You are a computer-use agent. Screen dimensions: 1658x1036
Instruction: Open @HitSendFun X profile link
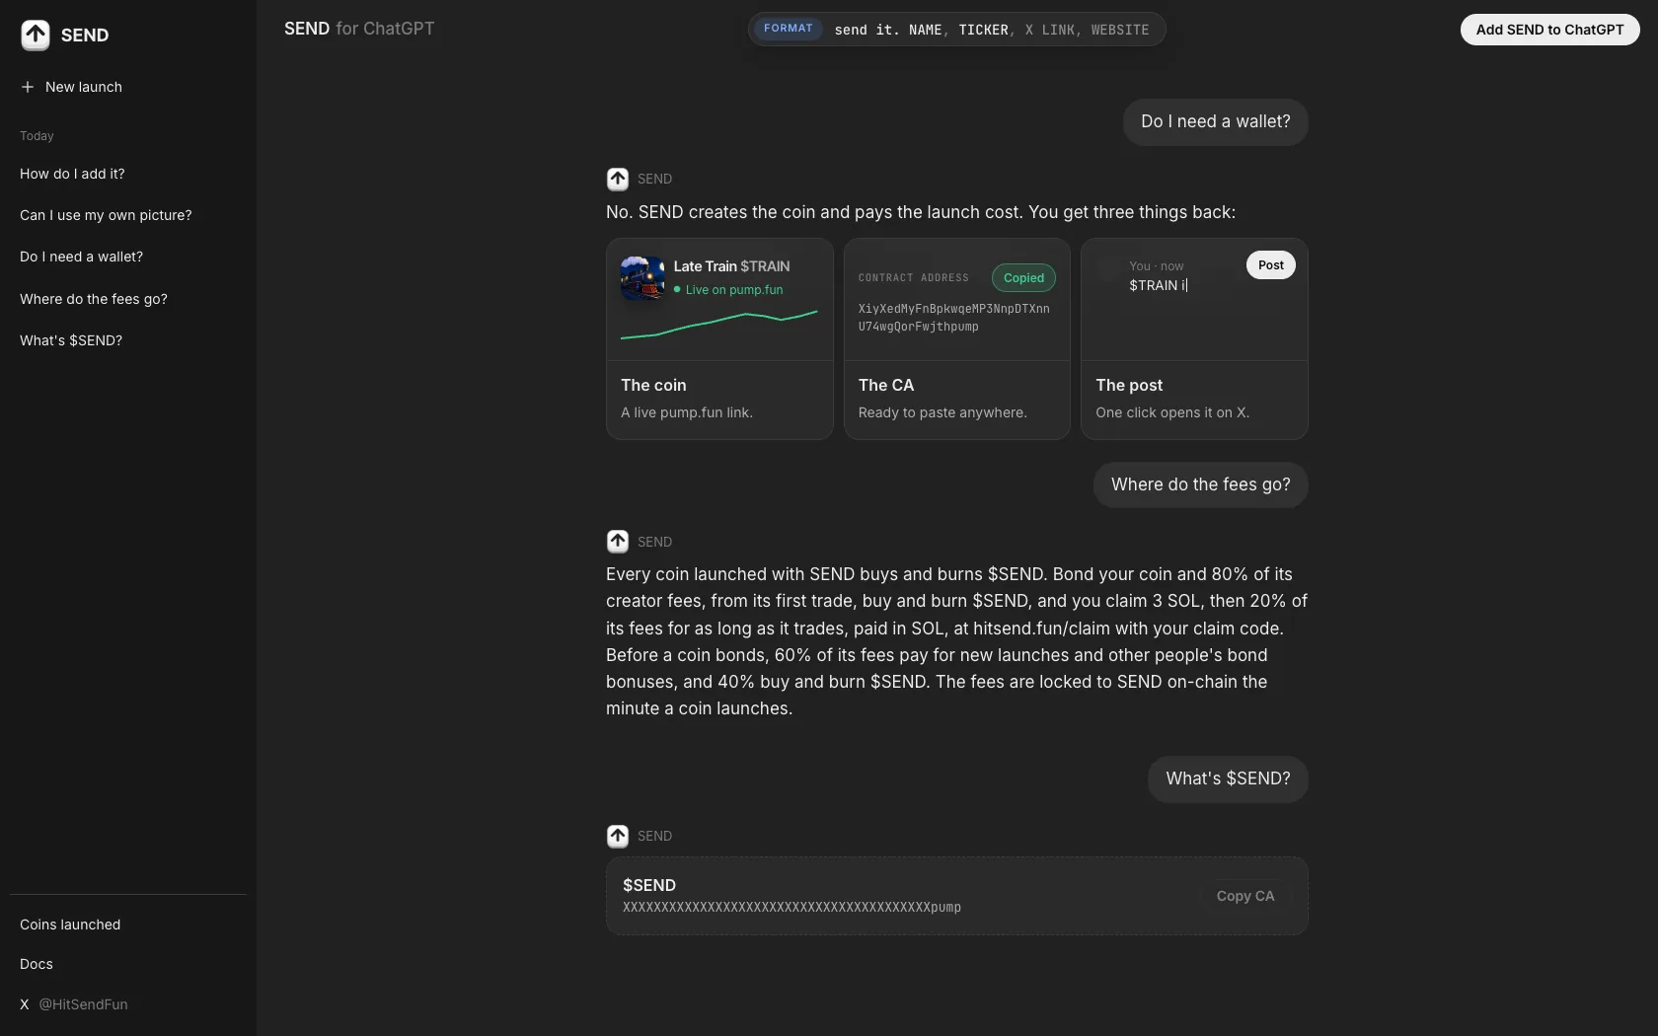pyautogui.click(x=83, y=1004)
